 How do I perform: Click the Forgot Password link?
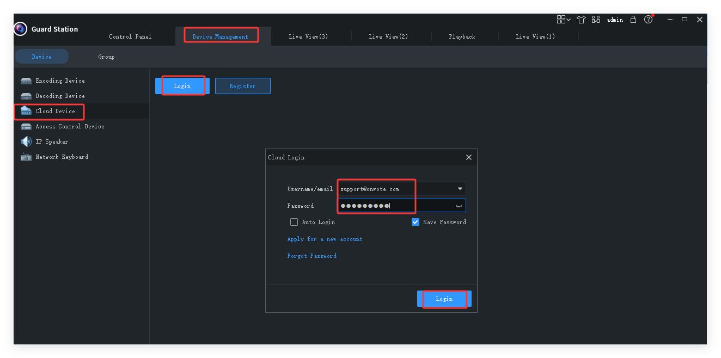coord(311,256)
